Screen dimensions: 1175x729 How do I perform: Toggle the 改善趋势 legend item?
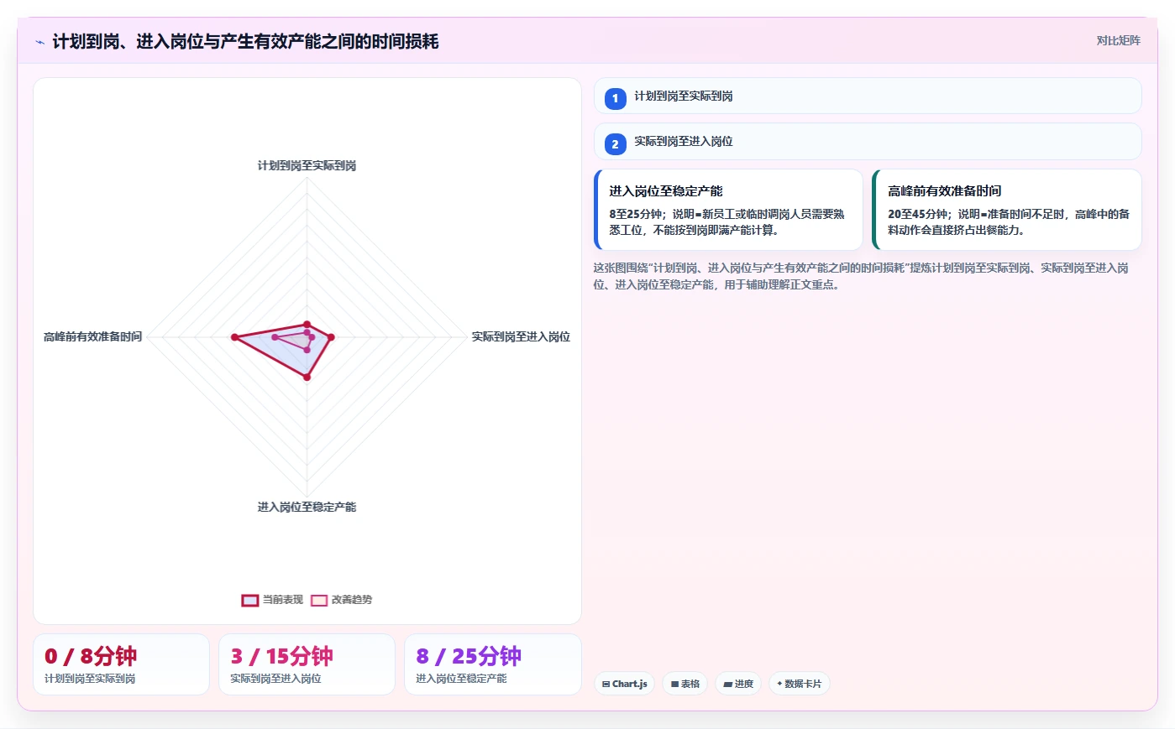tap(341, 600)
